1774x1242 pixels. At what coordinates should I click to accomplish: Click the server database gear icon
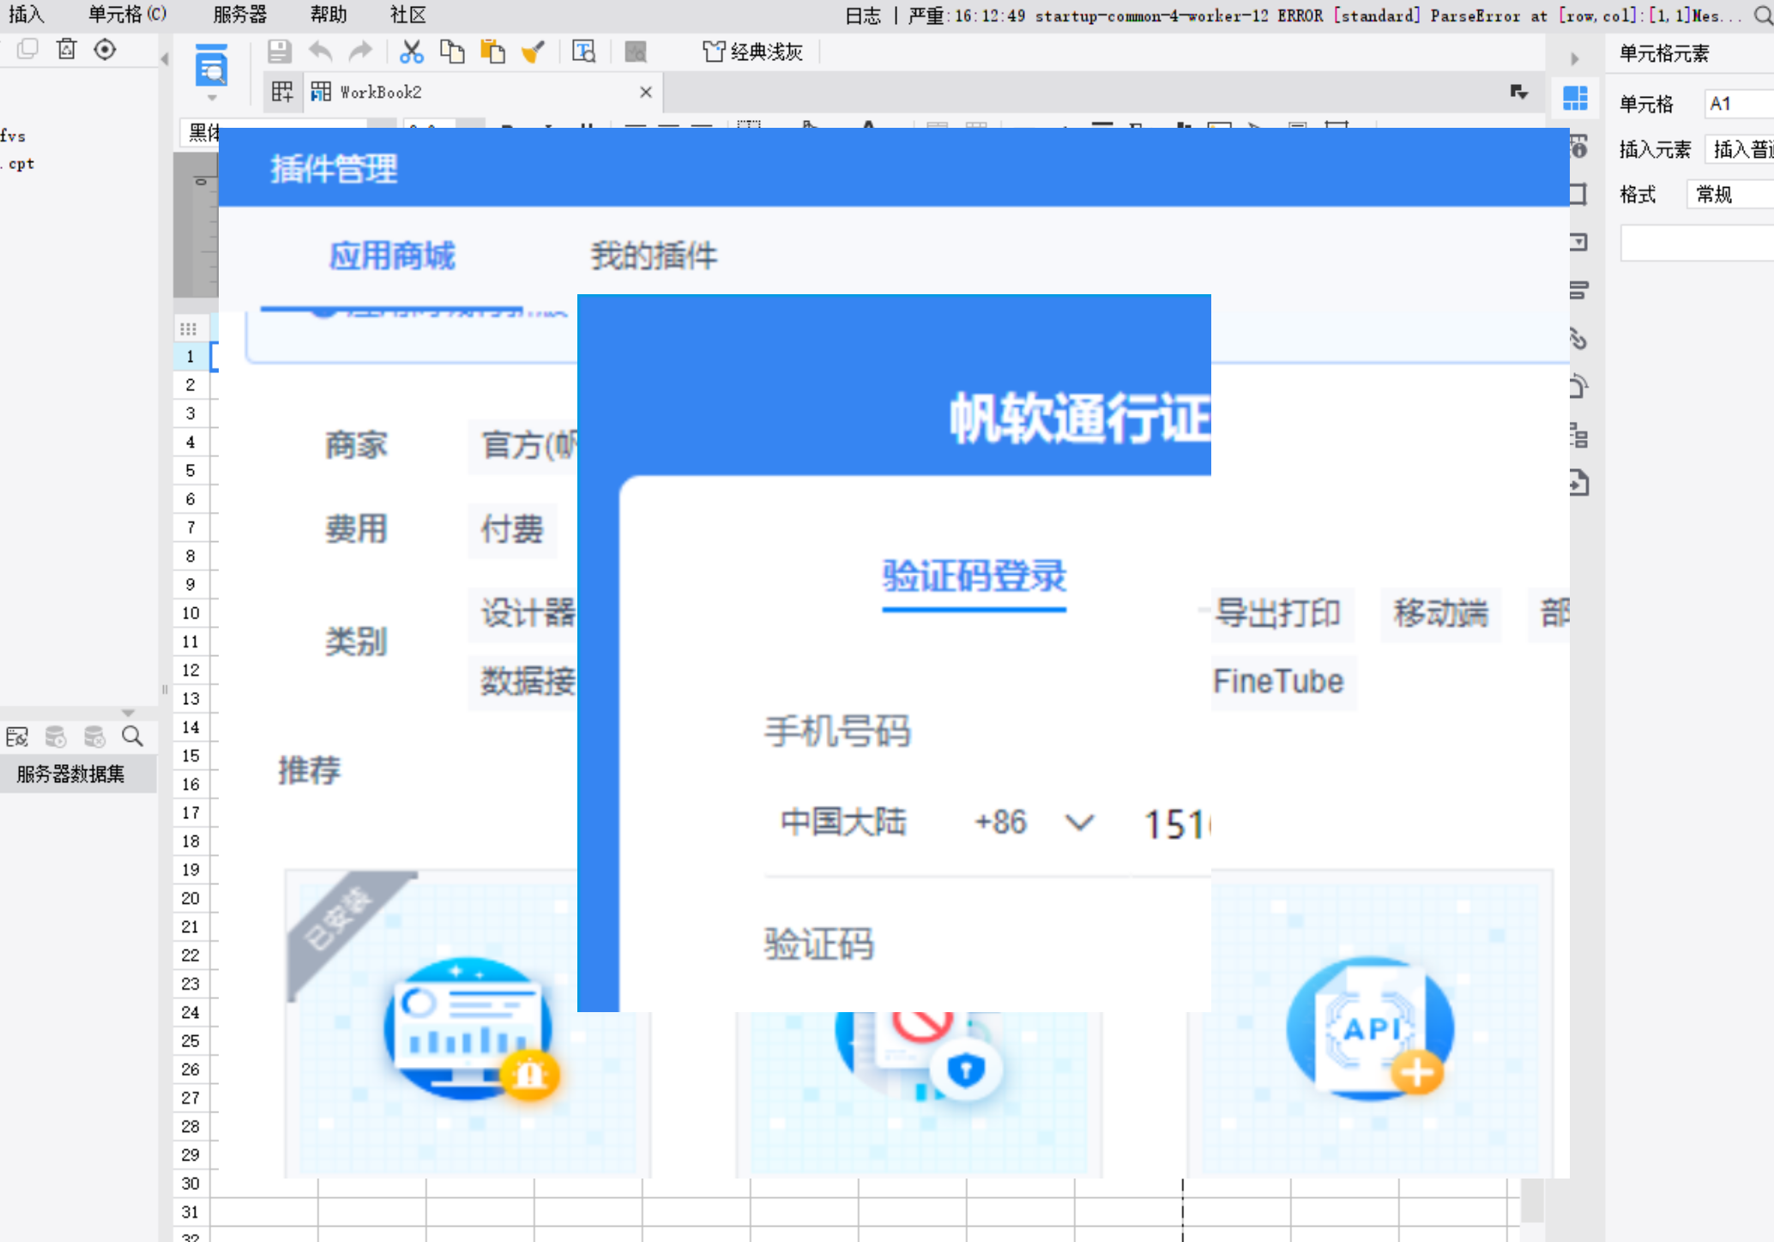[56, 736]
